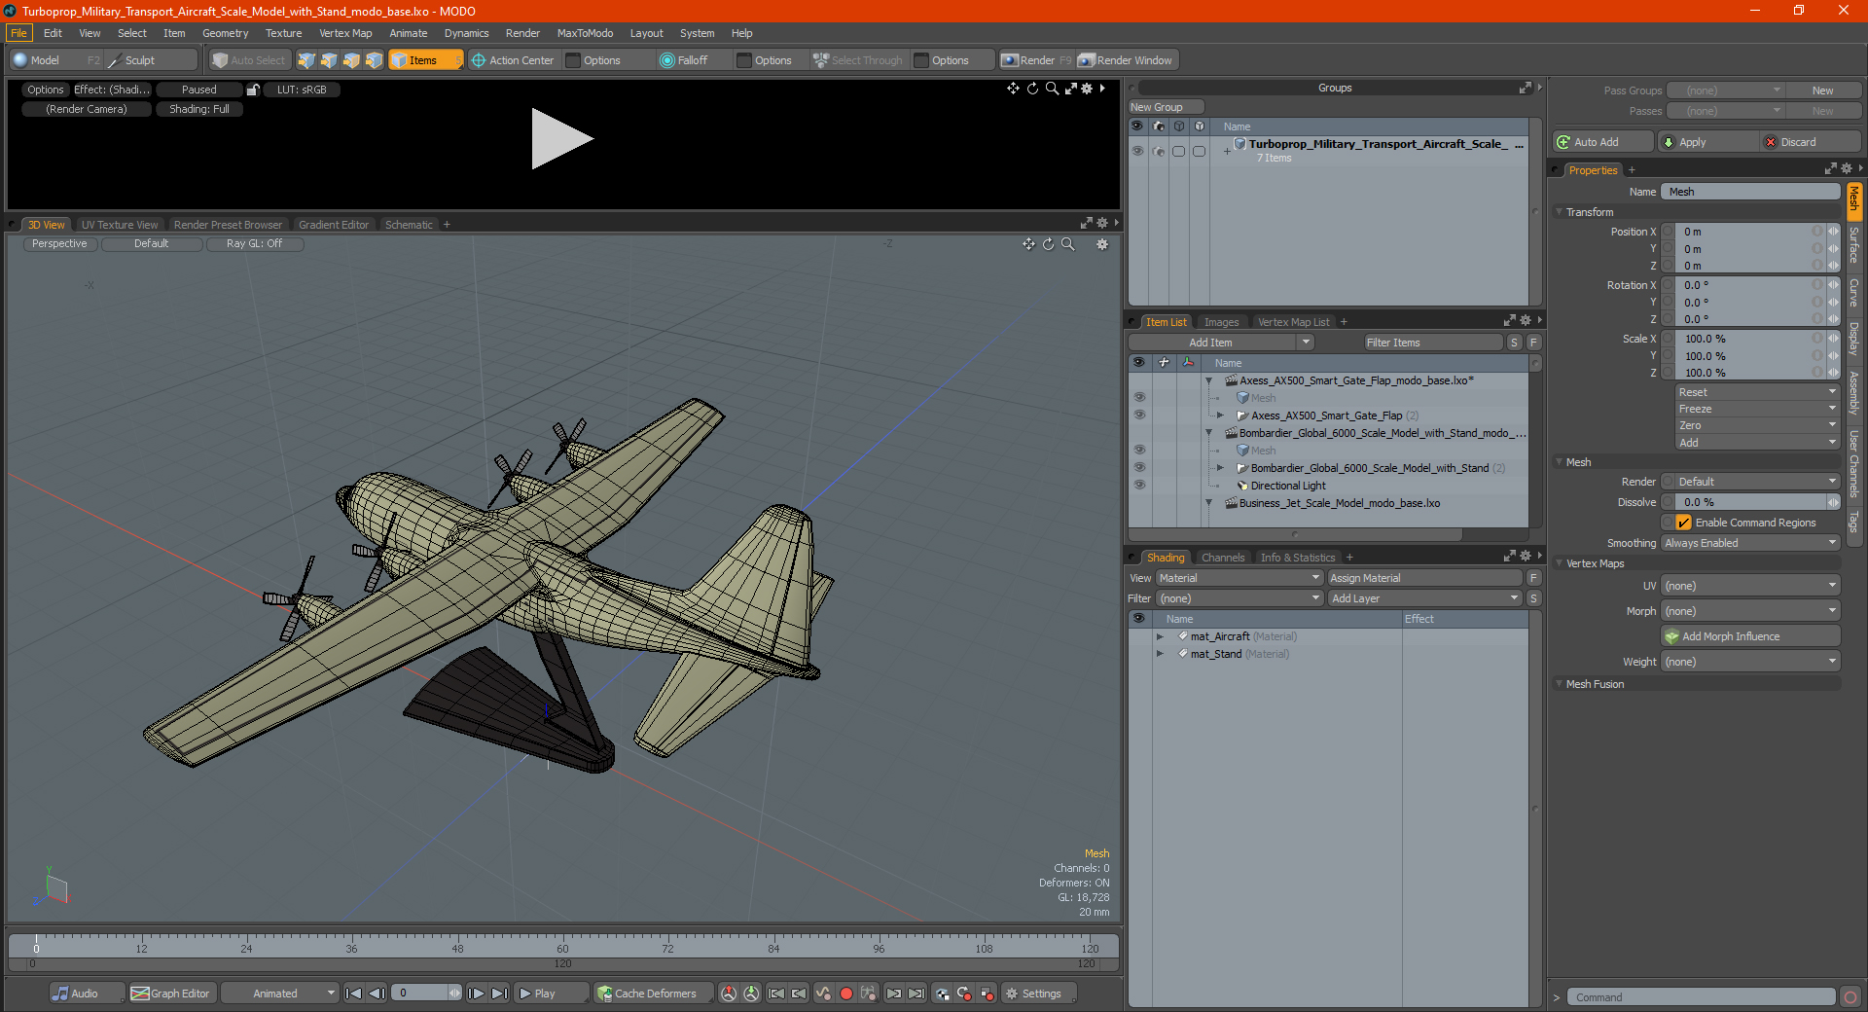Click Cache Deformers button
This screenshot has width=1868, height=1012.
653,994
